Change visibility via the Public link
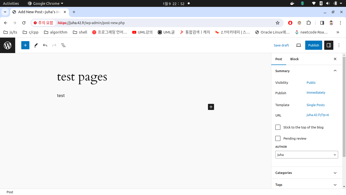The width and height of the screenshot is (346, 195). point(311,83)
